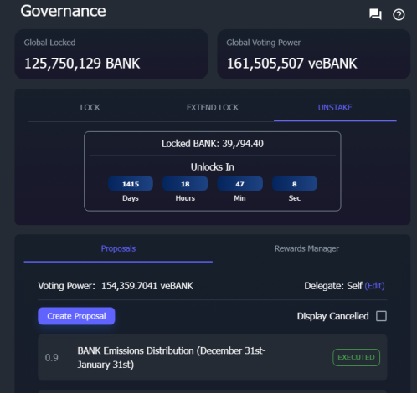The width and height of the screenshot is (417, 393).
Task: Click the EXECUTED status badge
Action: tap(356, 357)
